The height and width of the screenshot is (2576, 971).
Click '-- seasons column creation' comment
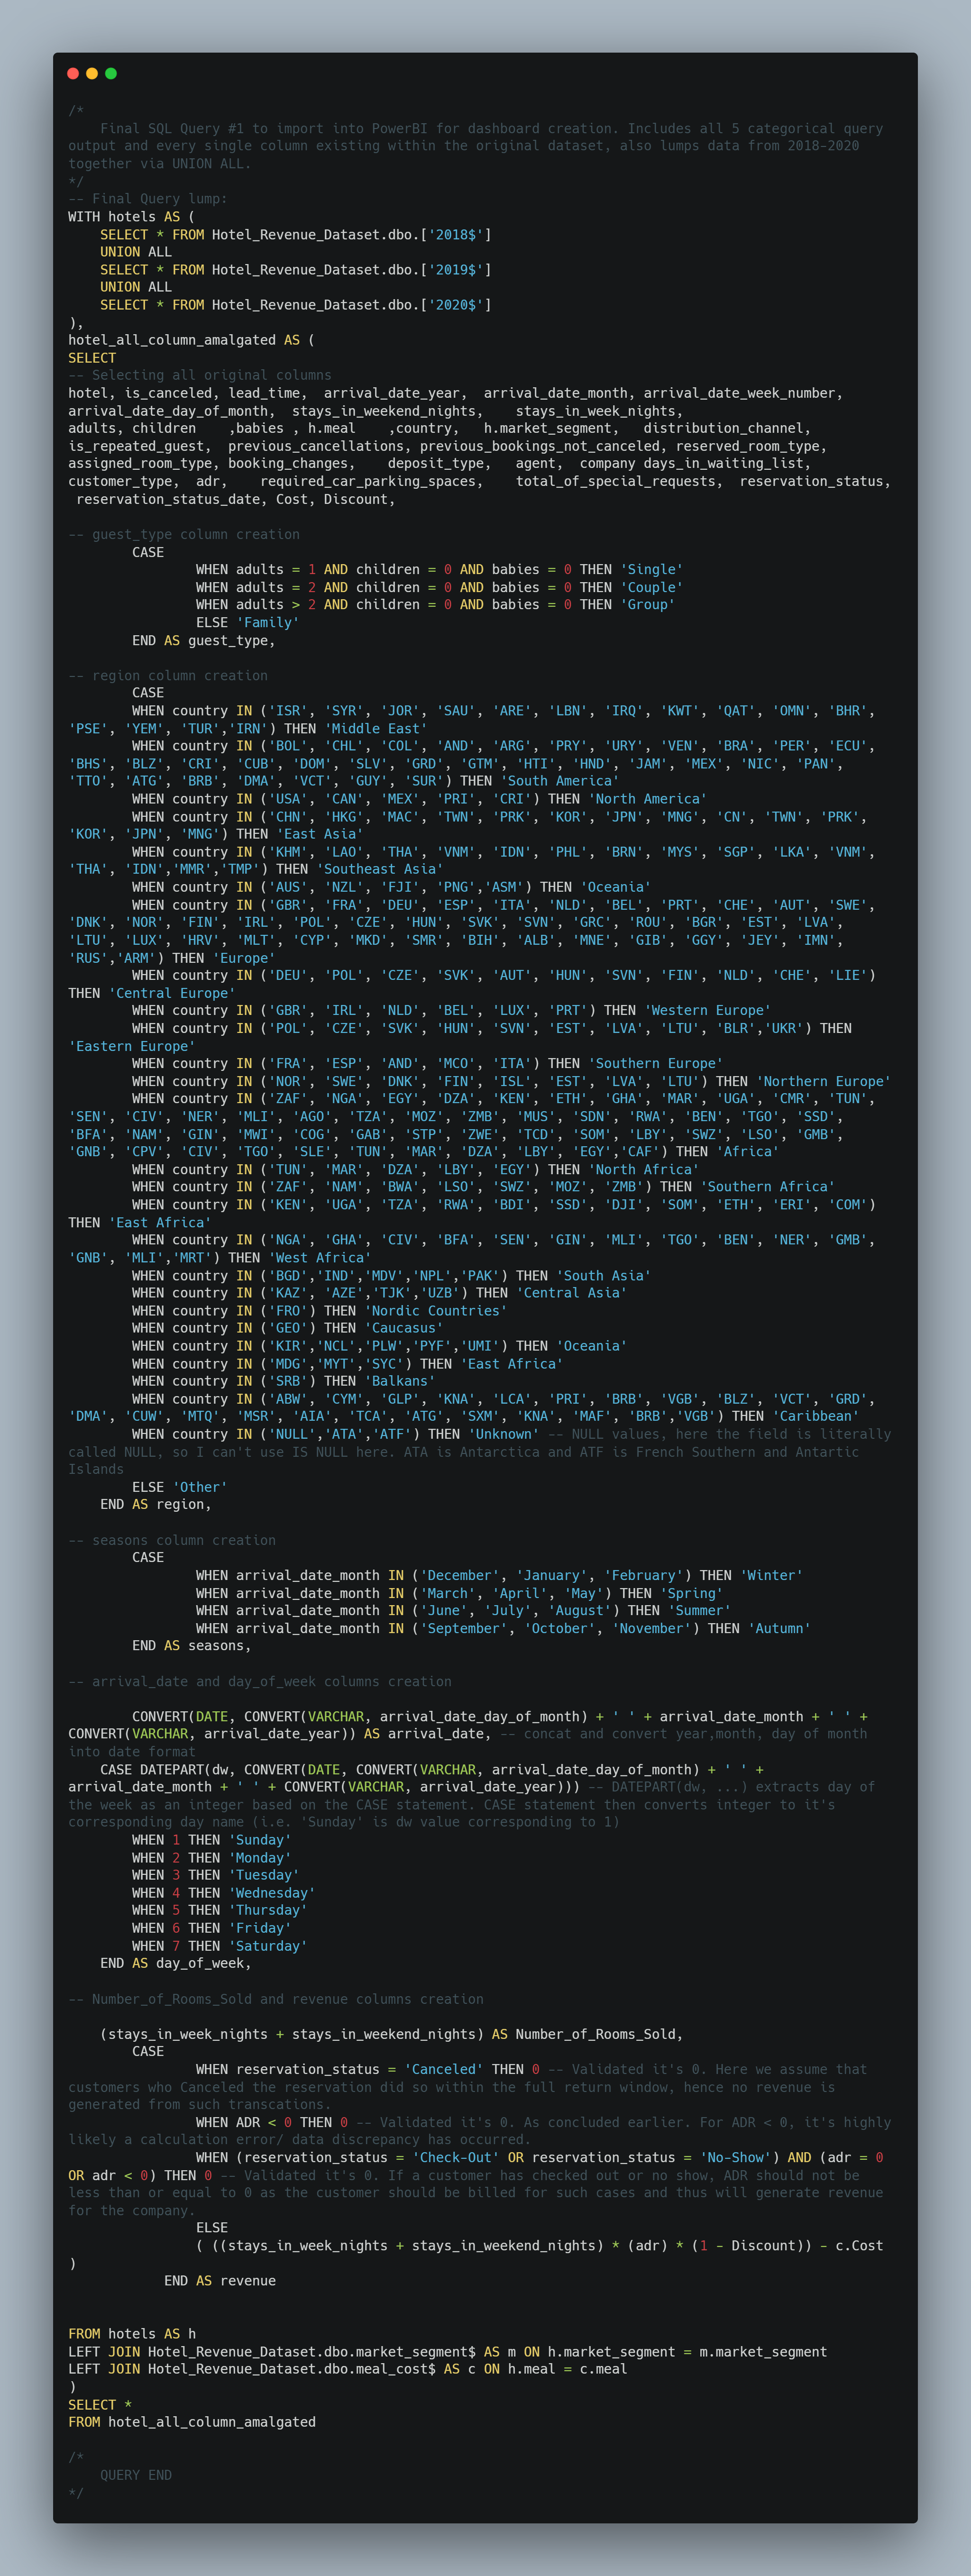tap(172, 1540)
